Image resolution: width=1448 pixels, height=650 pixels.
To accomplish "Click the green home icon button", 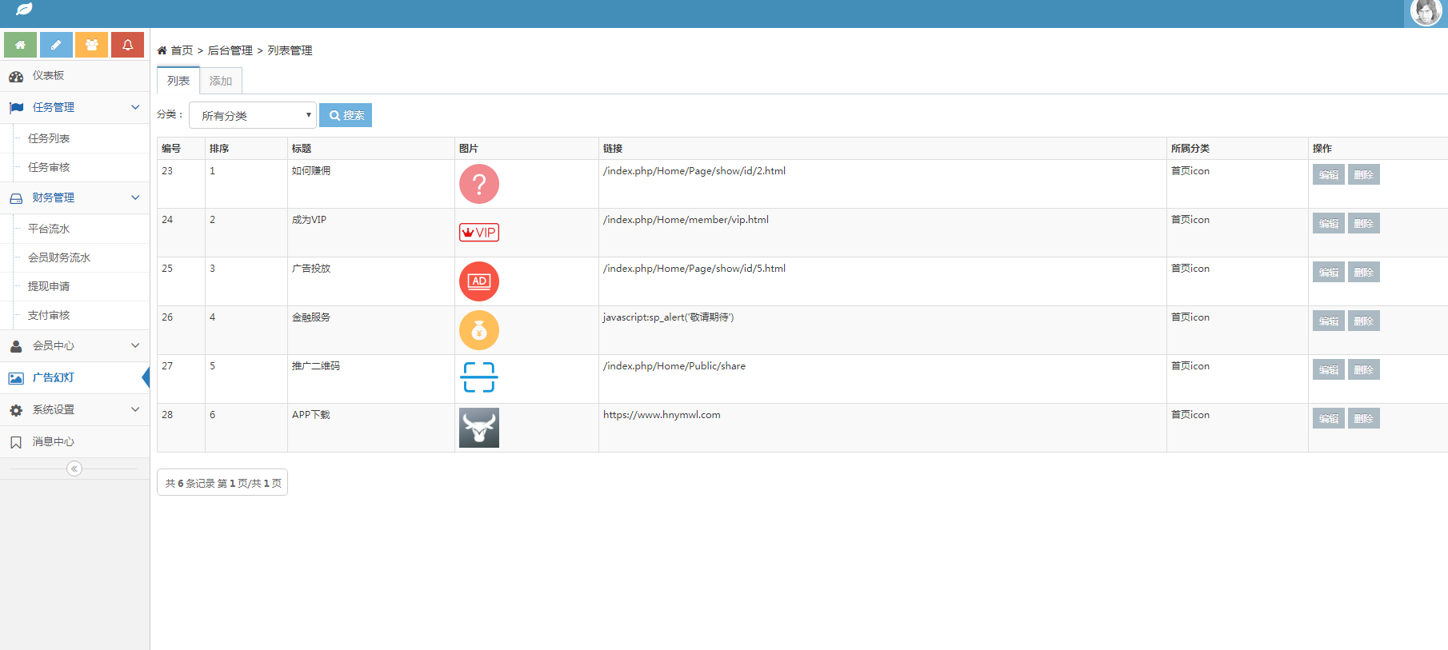I will tap(20, 45).
